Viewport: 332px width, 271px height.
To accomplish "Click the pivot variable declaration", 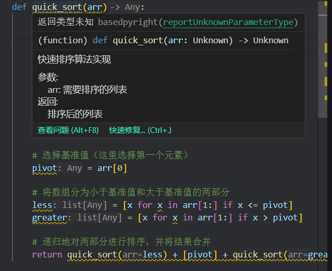I will pos(44,168).
